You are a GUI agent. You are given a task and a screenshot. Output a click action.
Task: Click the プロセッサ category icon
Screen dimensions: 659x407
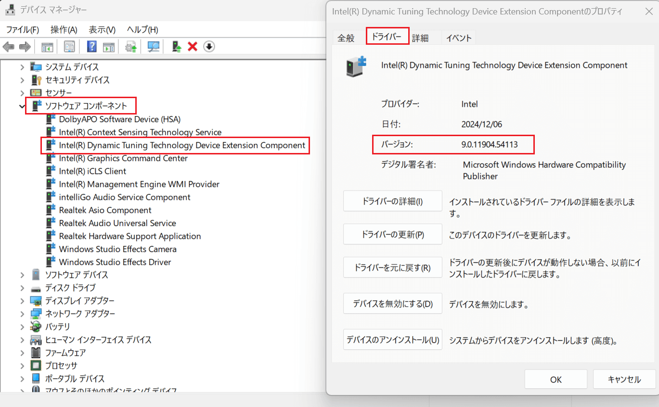coord(36,366)
